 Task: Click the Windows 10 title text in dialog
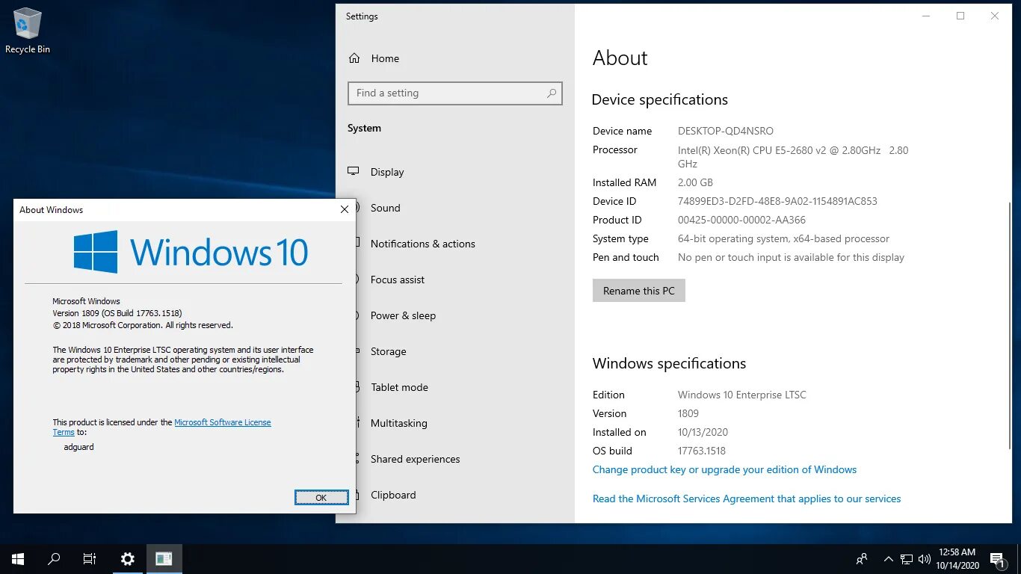[x=219, y=252]
